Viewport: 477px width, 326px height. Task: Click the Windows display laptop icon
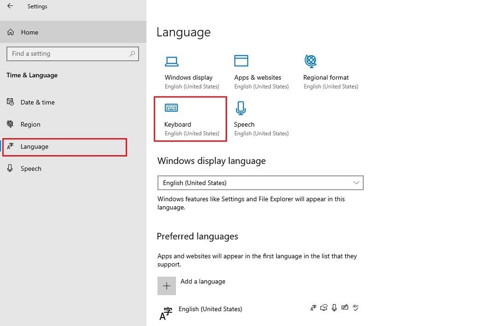click(x=171, y=61)
